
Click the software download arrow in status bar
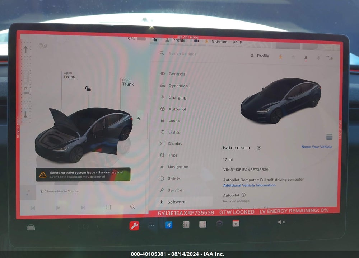click(206, 41)
